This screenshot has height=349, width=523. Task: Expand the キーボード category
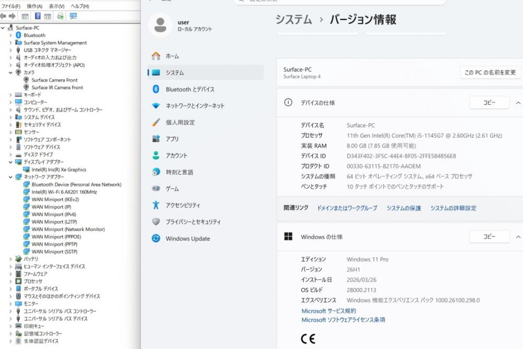coord(10,95)
